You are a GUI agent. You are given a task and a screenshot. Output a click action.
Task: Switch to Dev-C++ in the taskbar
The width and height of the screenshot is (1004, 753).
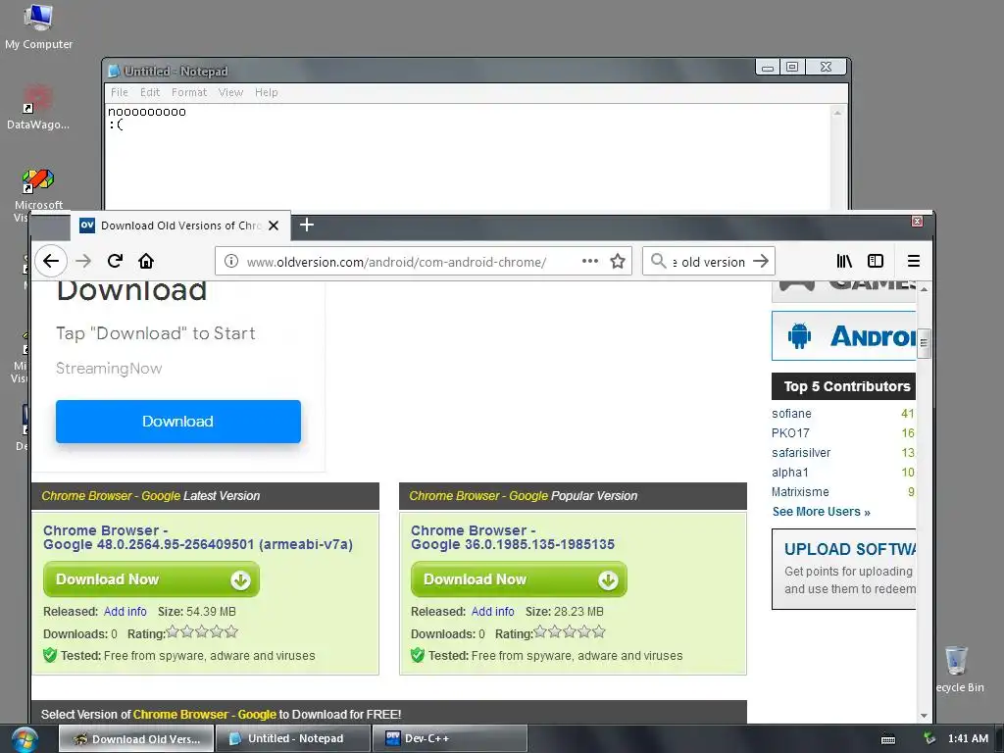pyautogui.click(x=451, y=738)
